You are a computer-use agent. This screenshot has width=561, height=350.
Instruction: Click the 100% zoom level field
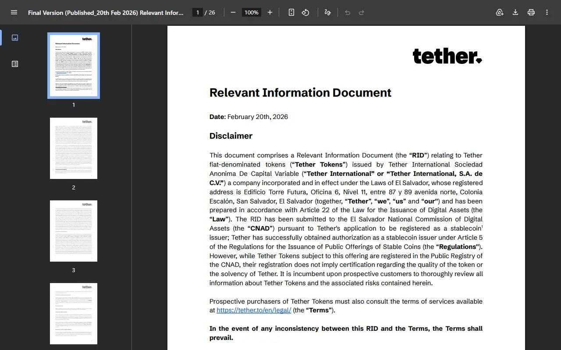click(x=252, y=13)
